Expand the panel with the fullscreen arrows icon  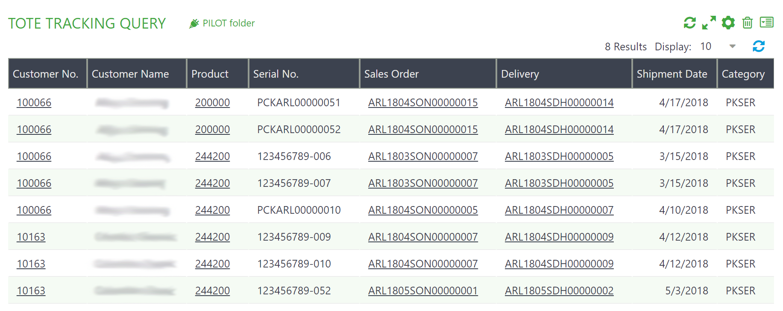click(x=709, y=23)
